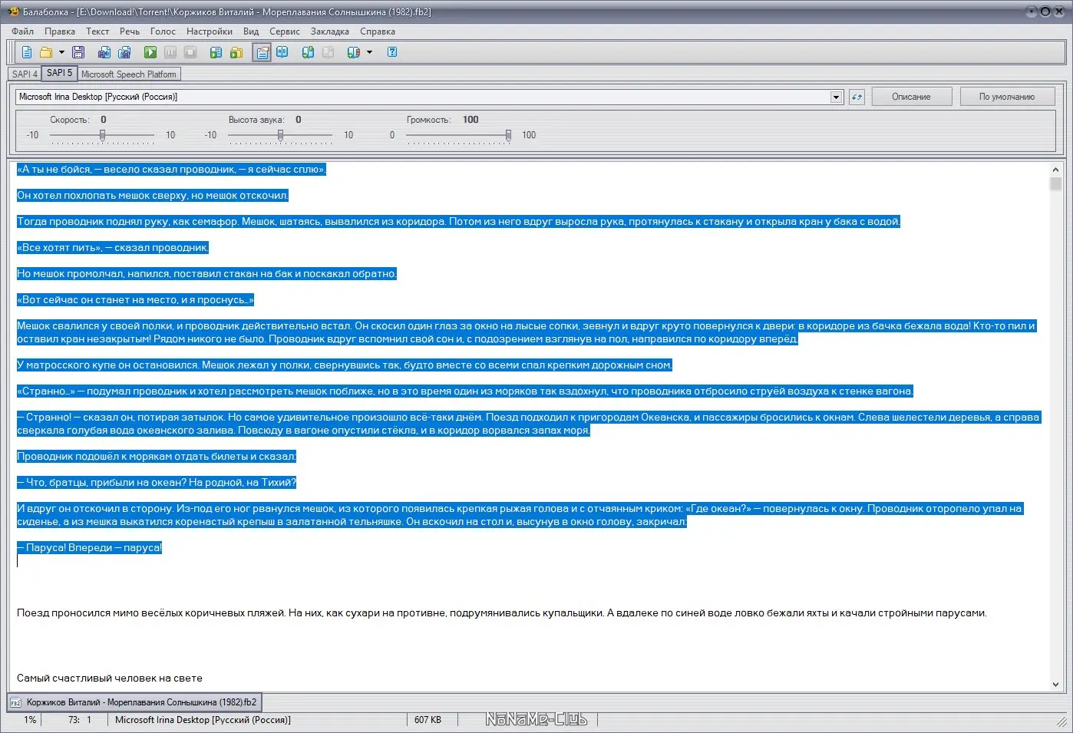This screenshot has width=1073, height=733.
Task: Click the 1% progress status bar entry
Action: (30, 720)
